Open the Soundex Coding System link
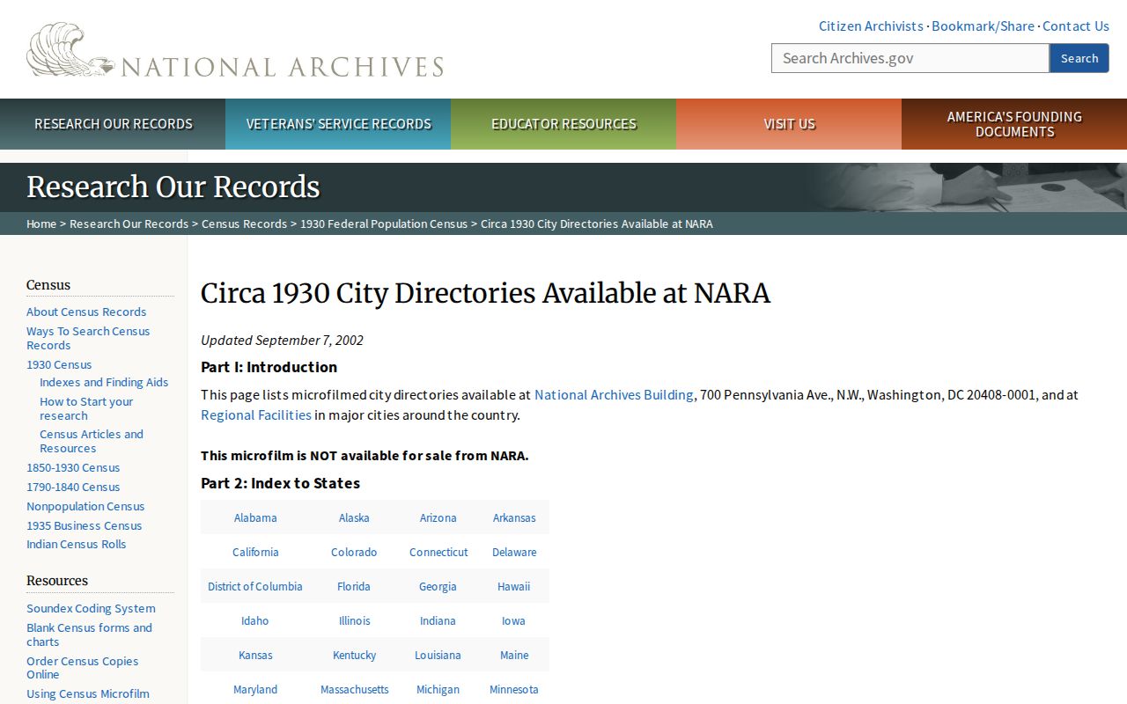The image size is (1127, 704). click(x=91, y=608)
